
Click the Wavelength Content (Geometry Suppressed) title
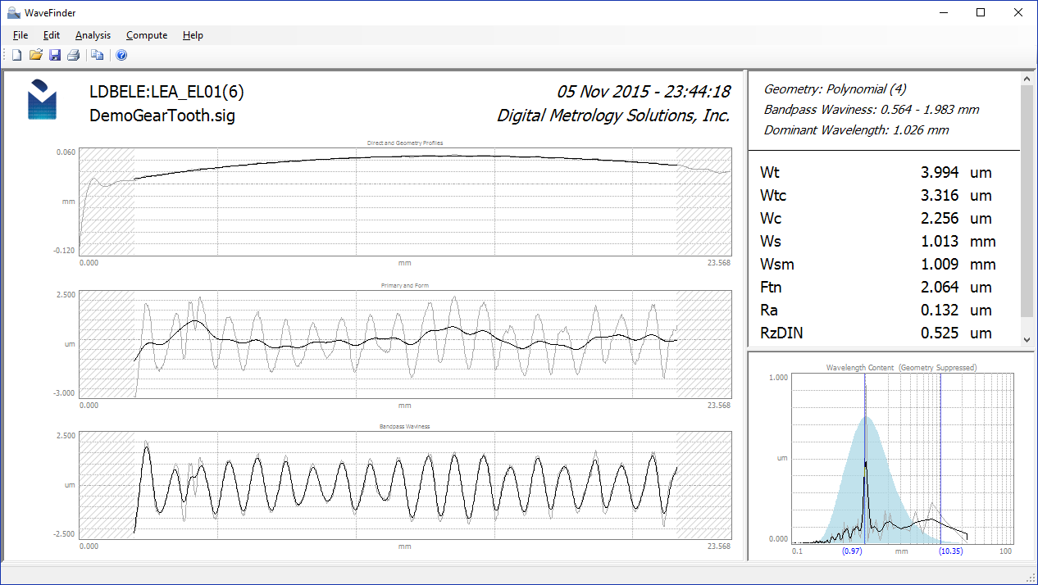(901, 368)
